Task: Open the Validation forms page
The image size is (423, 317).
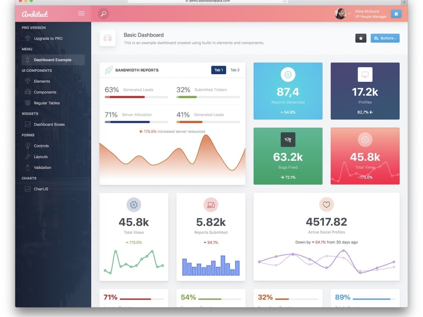Action: pos(42,167)
